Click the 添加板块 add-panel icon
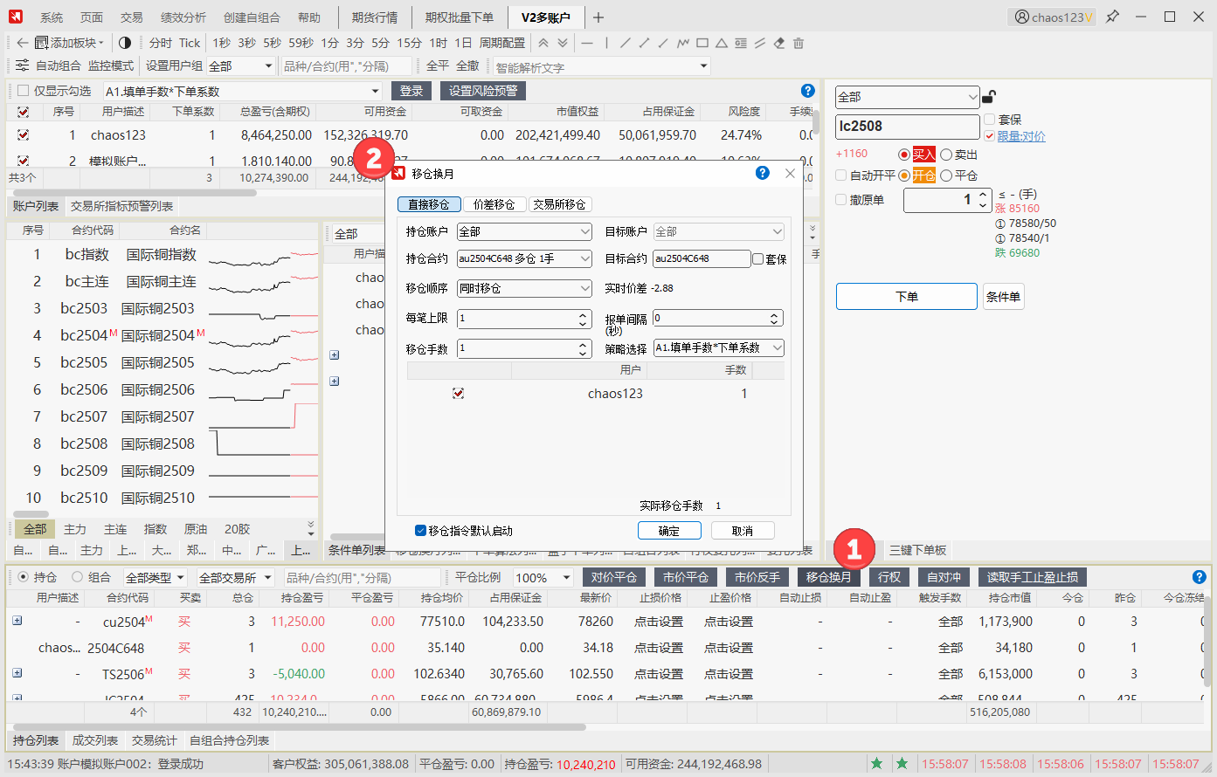Viewport: 1217px width, 777px height. click(x=41, y=43)
